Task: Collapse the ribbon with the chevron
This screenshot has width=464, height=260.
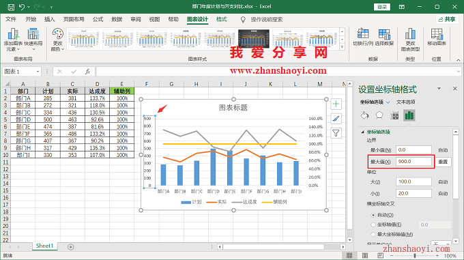Action: 458,60
